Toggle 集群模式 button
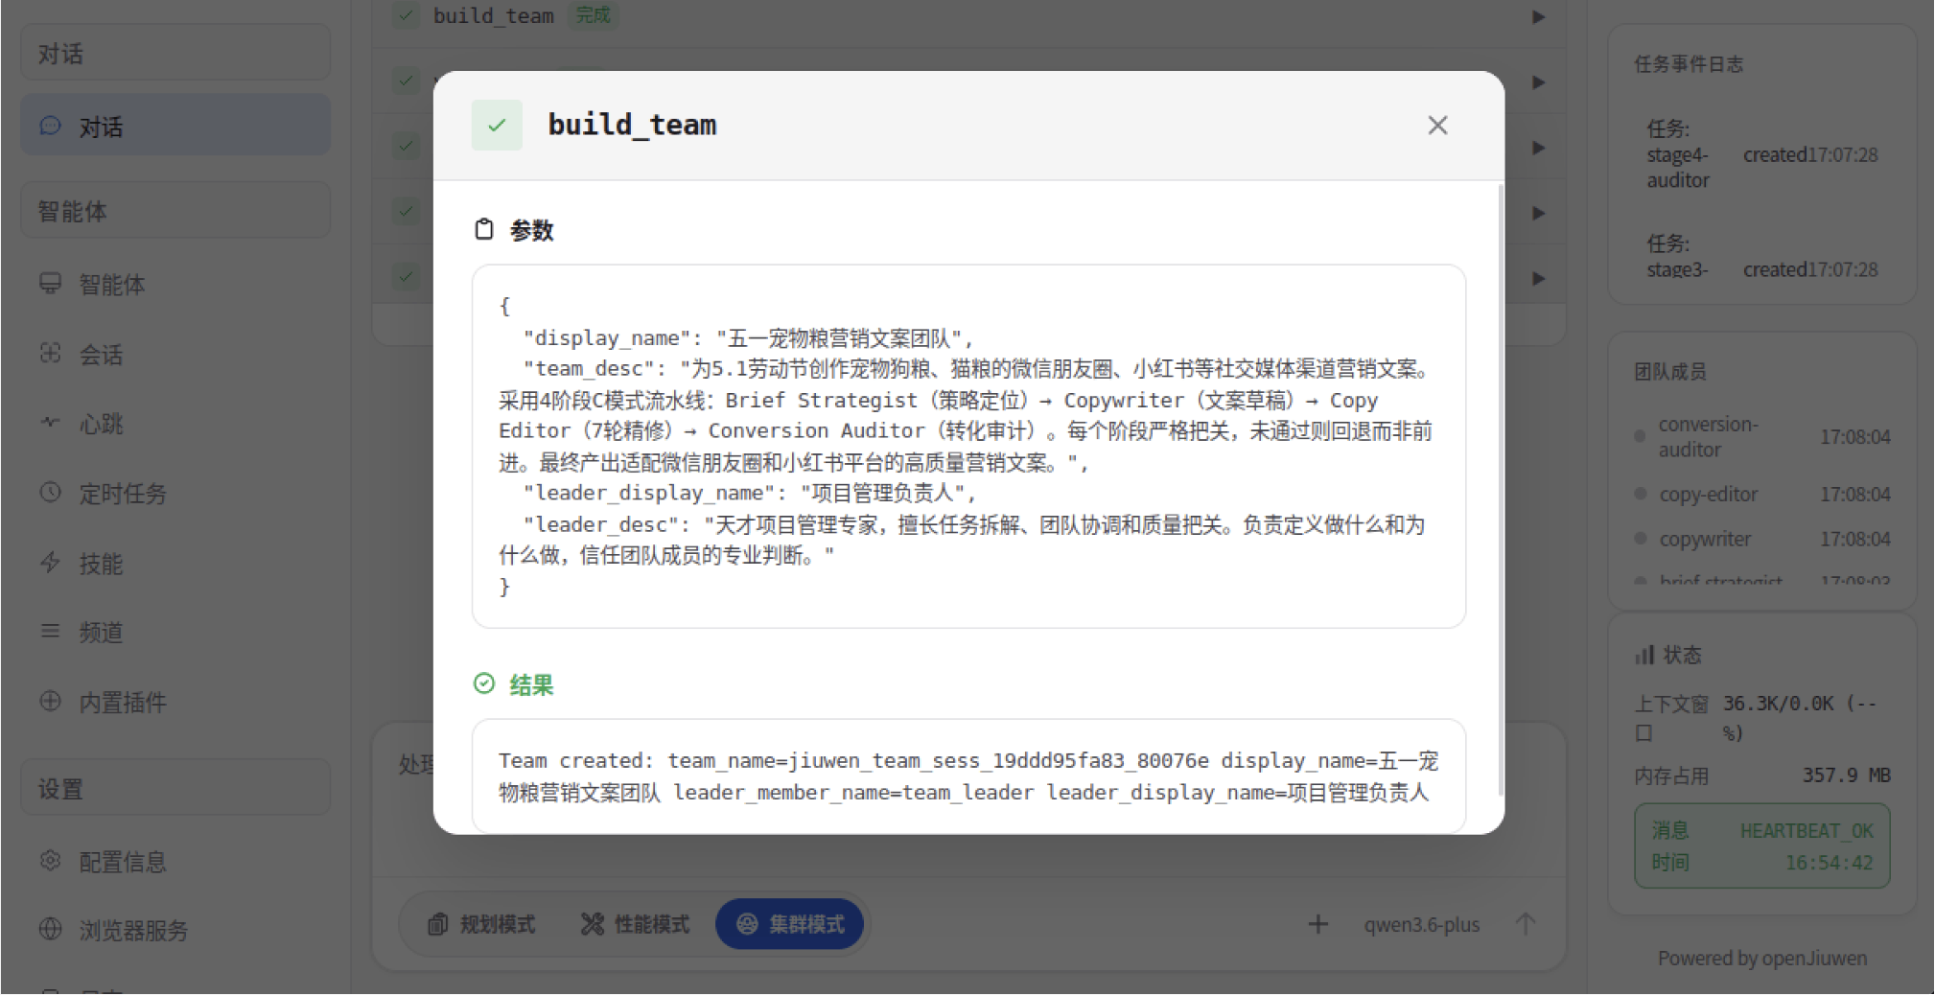This screenshot has height=995, width=1935. coord(790,924)
